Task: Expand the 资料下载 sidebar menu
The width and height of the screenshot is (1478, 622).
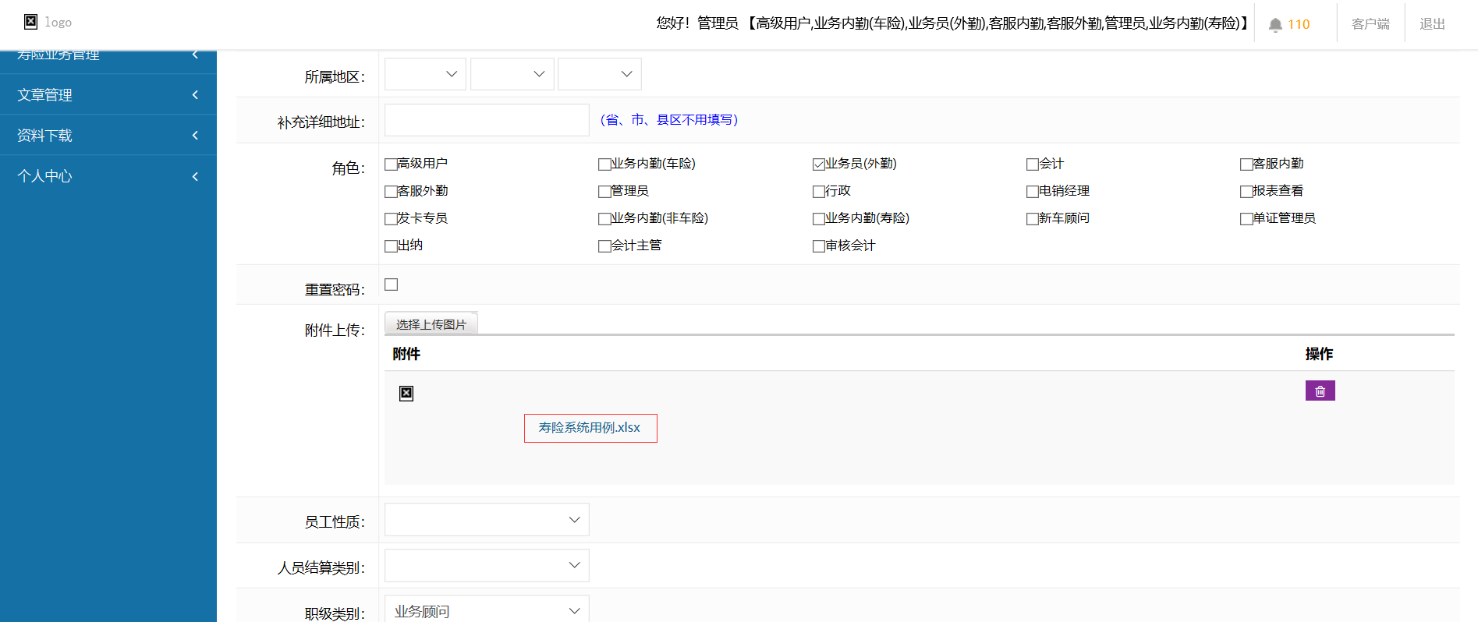Action: pos(108,136)
